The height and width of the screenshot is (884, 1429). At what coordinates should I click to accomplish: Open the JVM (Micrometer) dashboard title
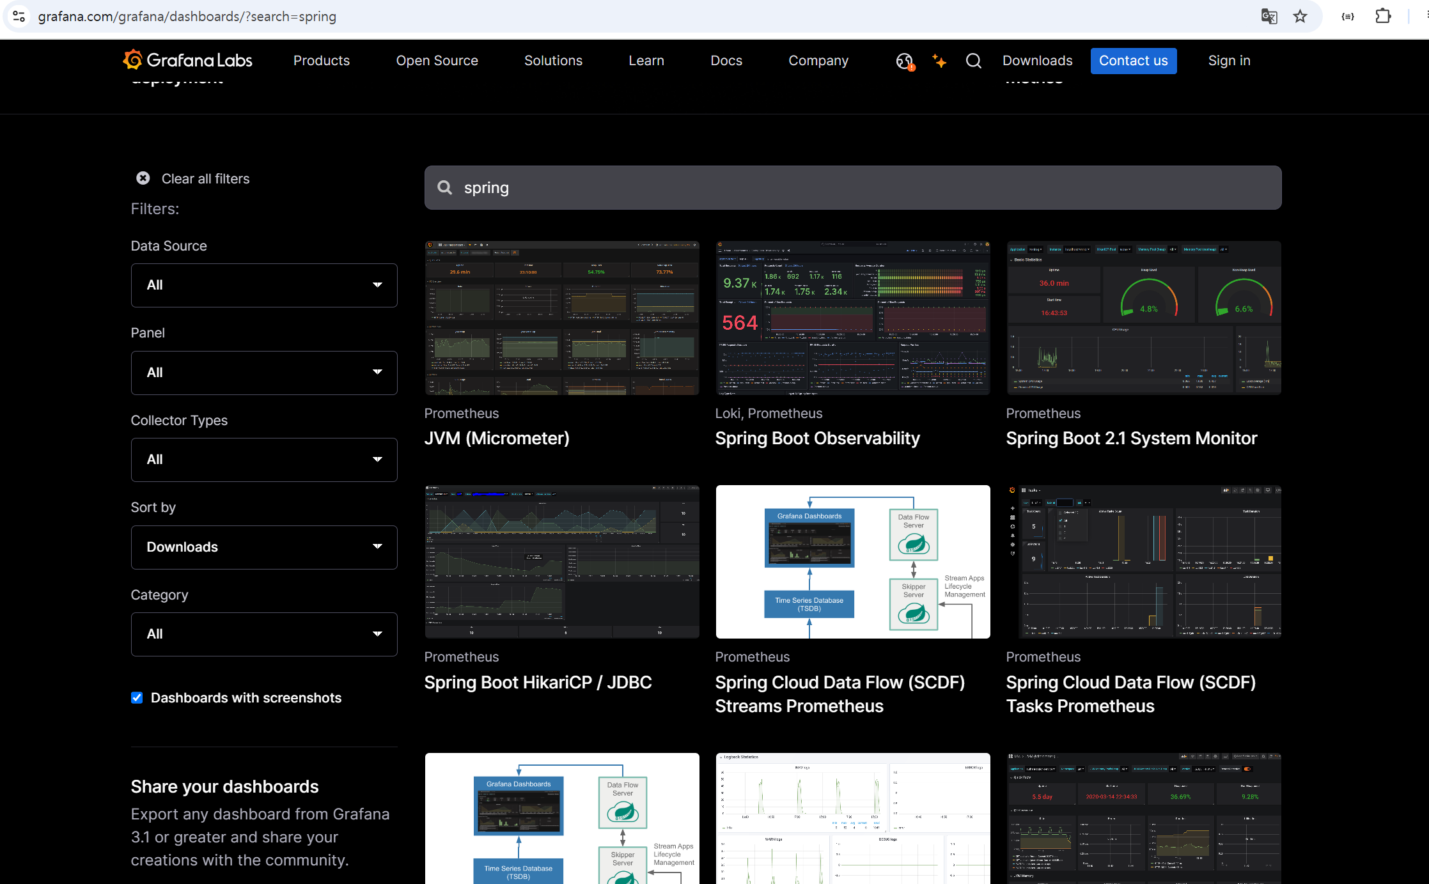point(497,438)
